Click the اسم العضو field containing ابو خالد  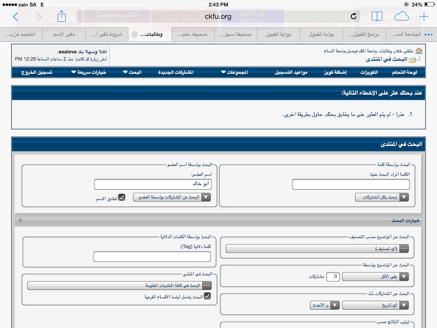[153, 184]
